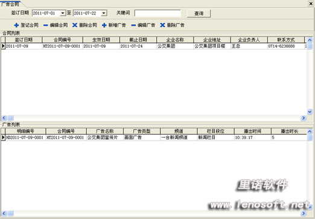Click the 广告类型 column header
The height and width of the screenshot is (219, 315).
click(x=142, y=132)
